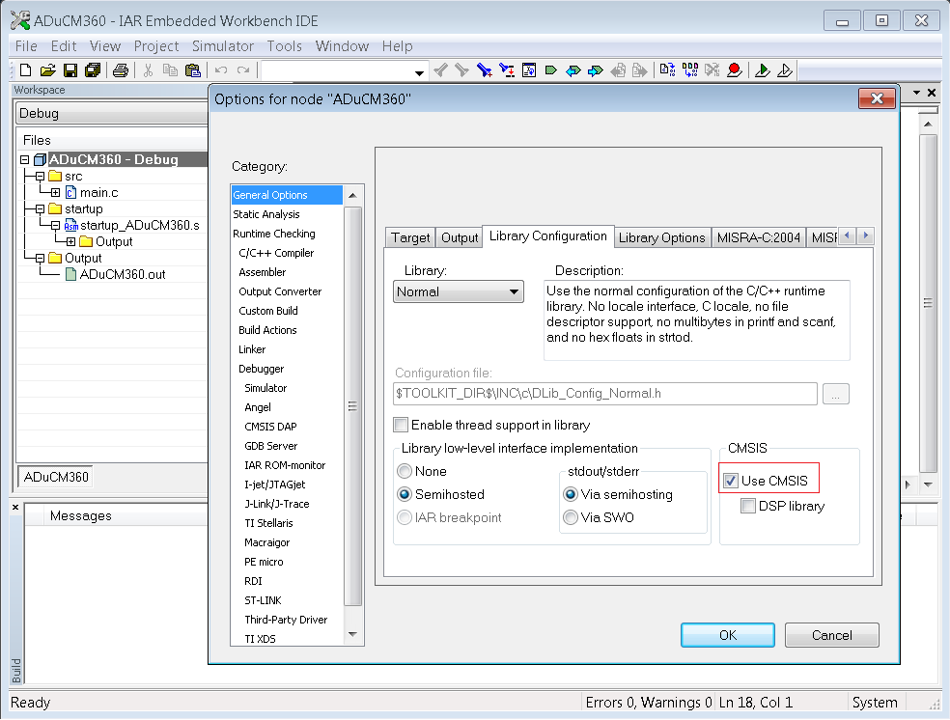Click the Download and Debug green arrow icon
The width and height of the screenshot is (950, 720).
(x=762, y=70)
